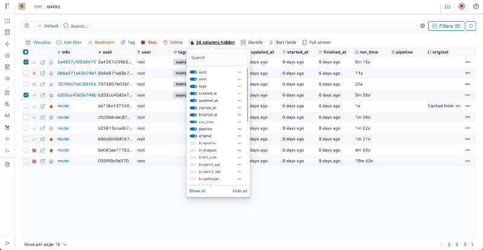Open row menu for run 2a4357cf05b5470
The image size is (483, 250).
pos(467,62)
